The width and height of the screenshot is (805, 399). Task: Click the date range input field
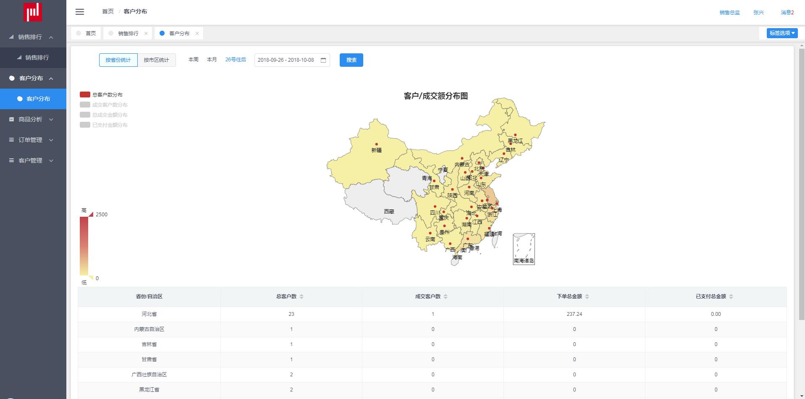(x=292, y=60)
